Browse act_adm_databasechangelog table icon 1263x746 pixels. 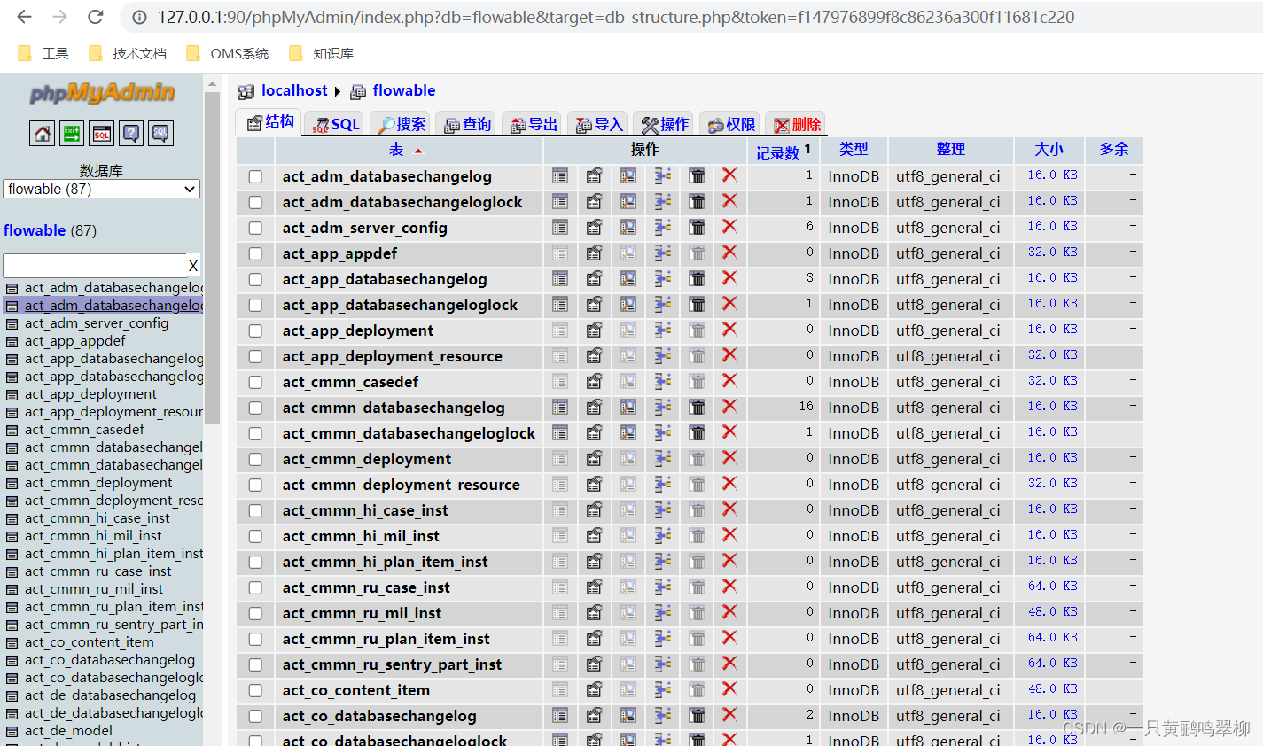point(560,176)
